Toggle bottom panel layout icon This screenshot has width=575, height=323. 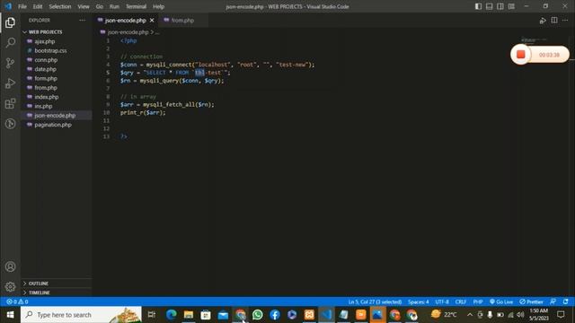point(489,6)
